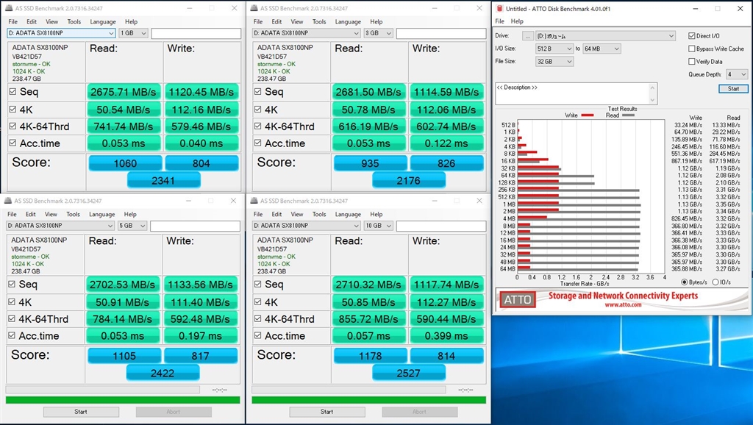The height and width of the screenshot is (425, 753).
Task: Close the ATTO Disk Benchmark window
Action: point(740,9)
